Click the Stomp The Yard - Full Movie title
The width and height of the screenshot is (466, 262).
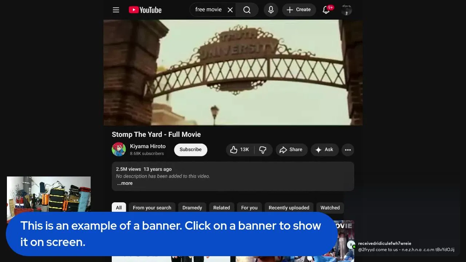click(156, 135)
